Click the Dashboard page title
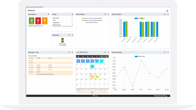The image size is (196, 110). 31,11
